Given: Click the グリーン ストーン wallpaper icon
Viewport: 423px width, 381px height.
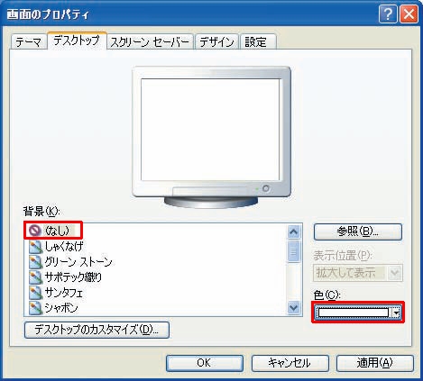Looking at the screenshot, I should click(35, 262).
